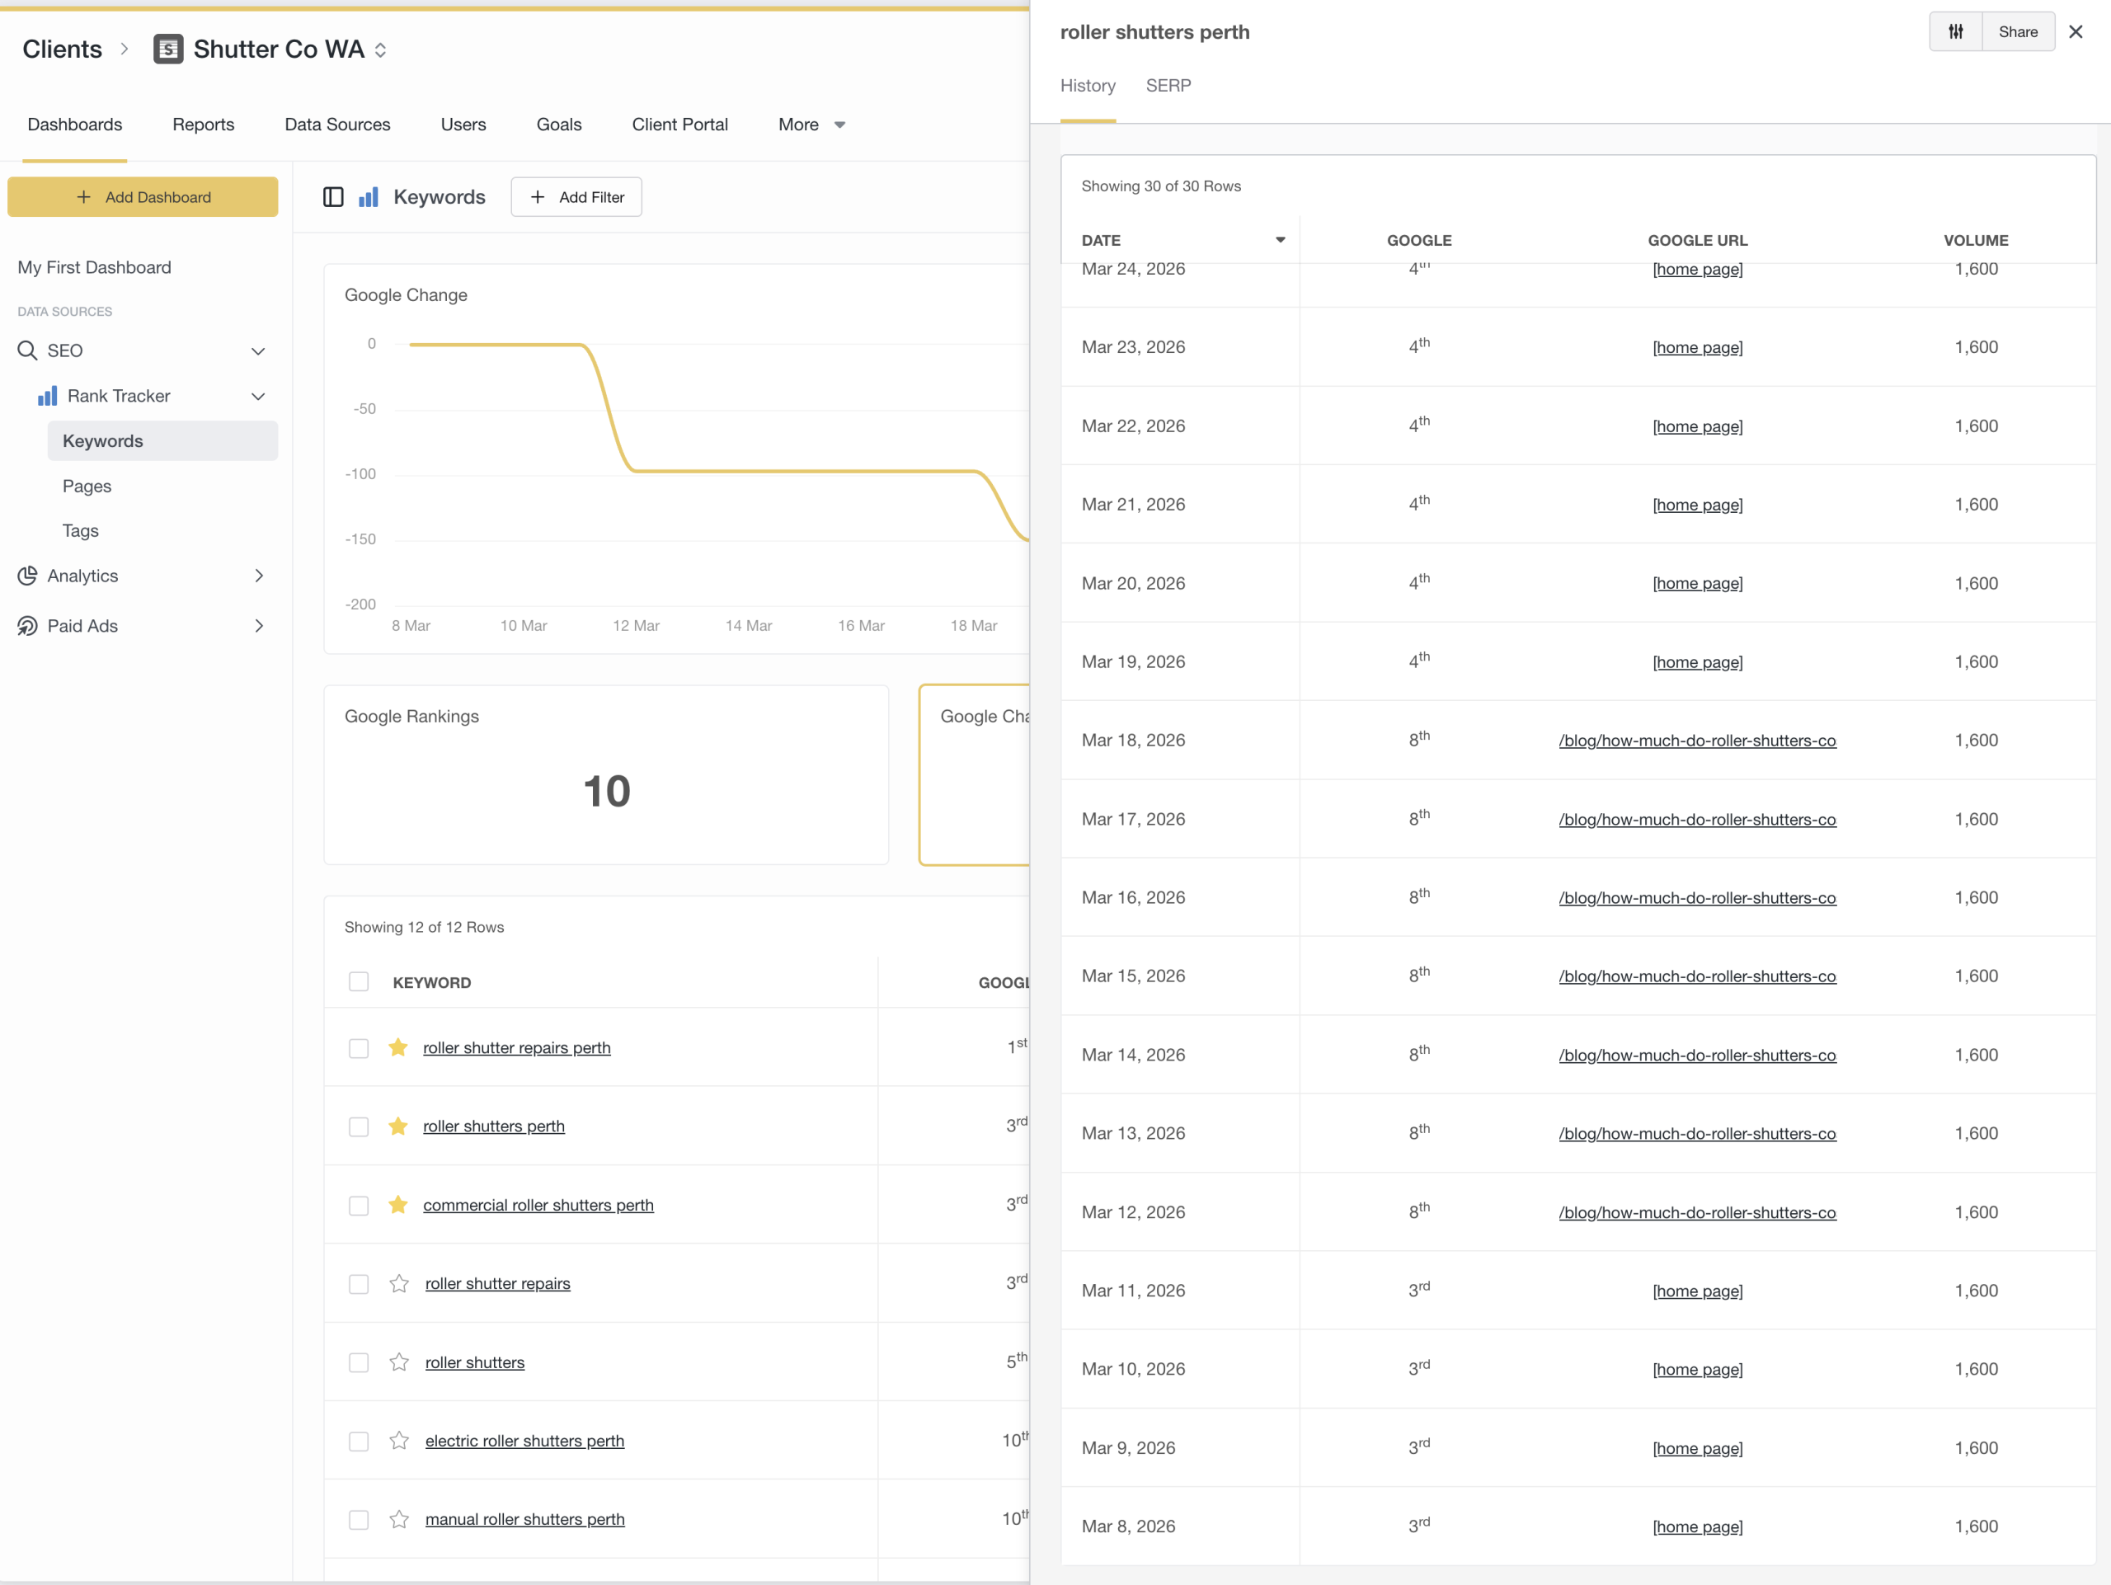2111x1585 pixels.
Task: Expand the Paid Ads section
Action: pos(257,626)
